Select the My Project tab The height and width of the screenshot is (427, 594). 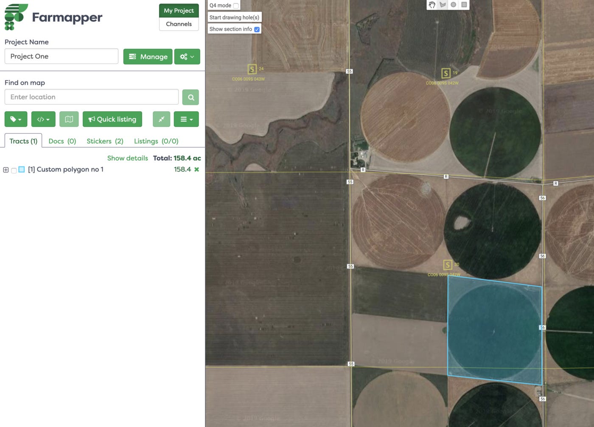point(179,11)
